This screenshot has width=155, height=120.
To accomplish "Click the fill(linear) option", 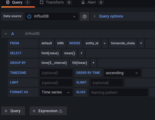I will tap(80, 63).
